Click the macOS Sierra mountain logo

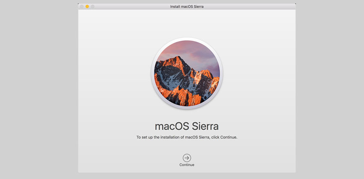coord(187,73)
